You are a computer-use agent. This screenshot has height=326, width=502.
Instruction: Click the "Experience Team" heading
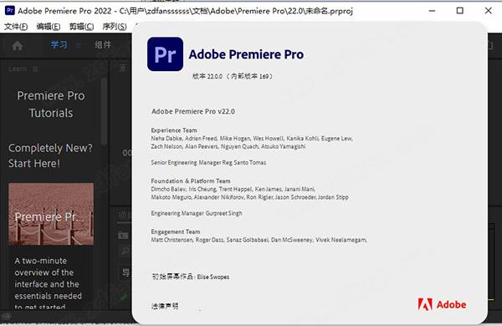coord(174,130)
